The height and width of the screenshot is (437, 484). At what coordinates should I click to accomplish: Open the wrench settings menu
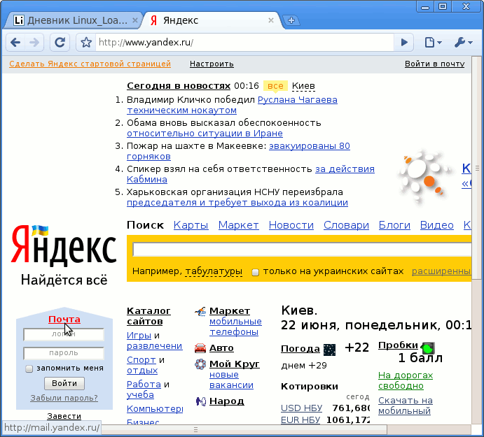coord(463,42)
